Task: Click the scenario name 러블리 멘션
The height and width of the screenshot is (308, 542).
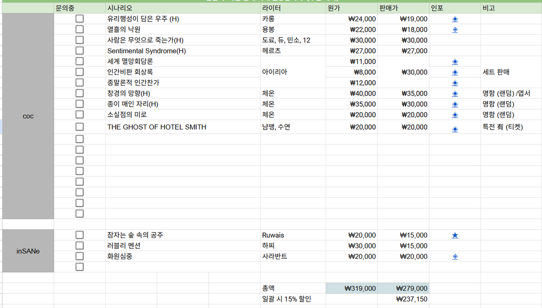Action: 124,246
